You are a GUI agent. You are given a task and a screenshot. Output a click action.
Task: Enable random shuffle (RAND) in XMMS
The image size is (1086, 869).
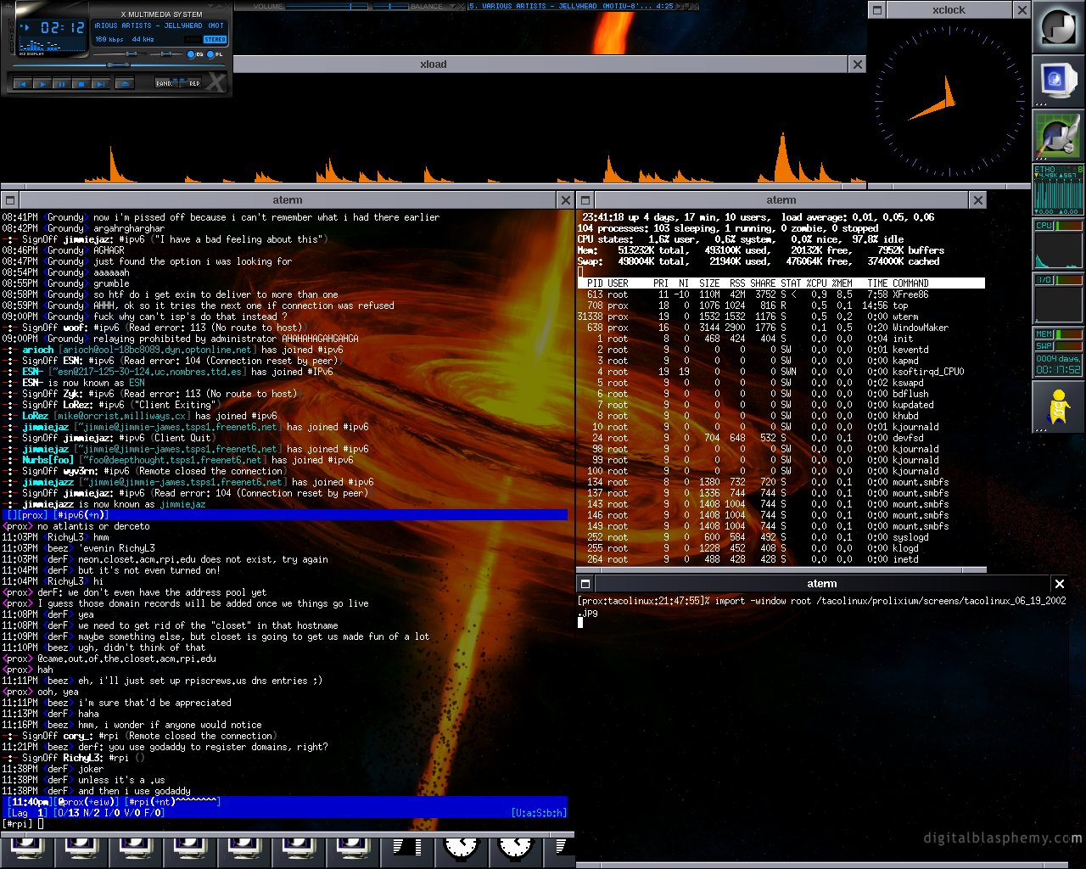pos(165,83)
